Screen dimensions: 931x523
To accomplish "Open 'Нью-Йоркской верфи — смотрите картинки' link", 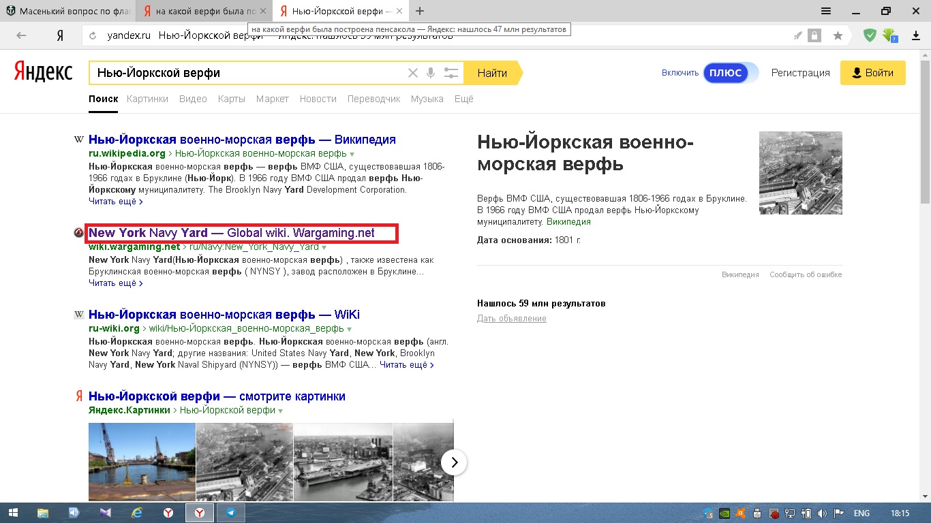I will (x=217, y=396).
